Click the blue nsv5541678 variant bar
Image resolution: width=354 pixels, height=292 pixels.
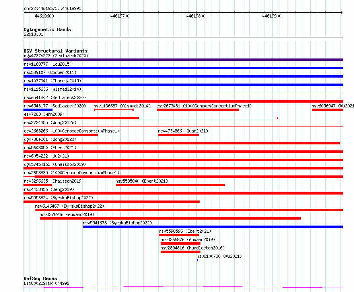tap(213, 227)
